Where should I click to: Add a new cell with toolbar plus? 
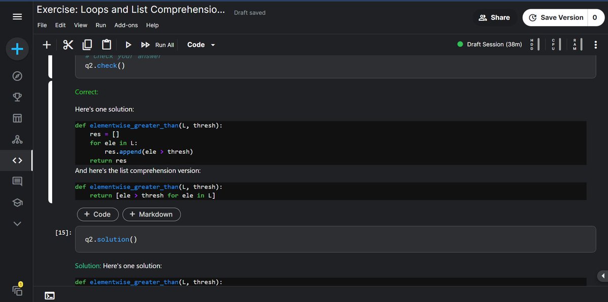click(x=47, y=45)
